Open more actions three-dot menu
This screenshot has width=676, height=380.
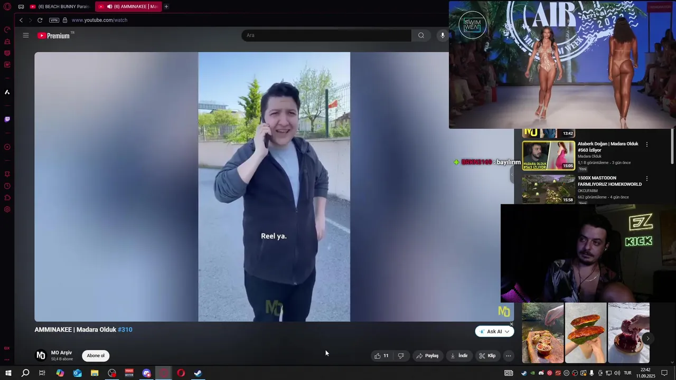[509, 356]
